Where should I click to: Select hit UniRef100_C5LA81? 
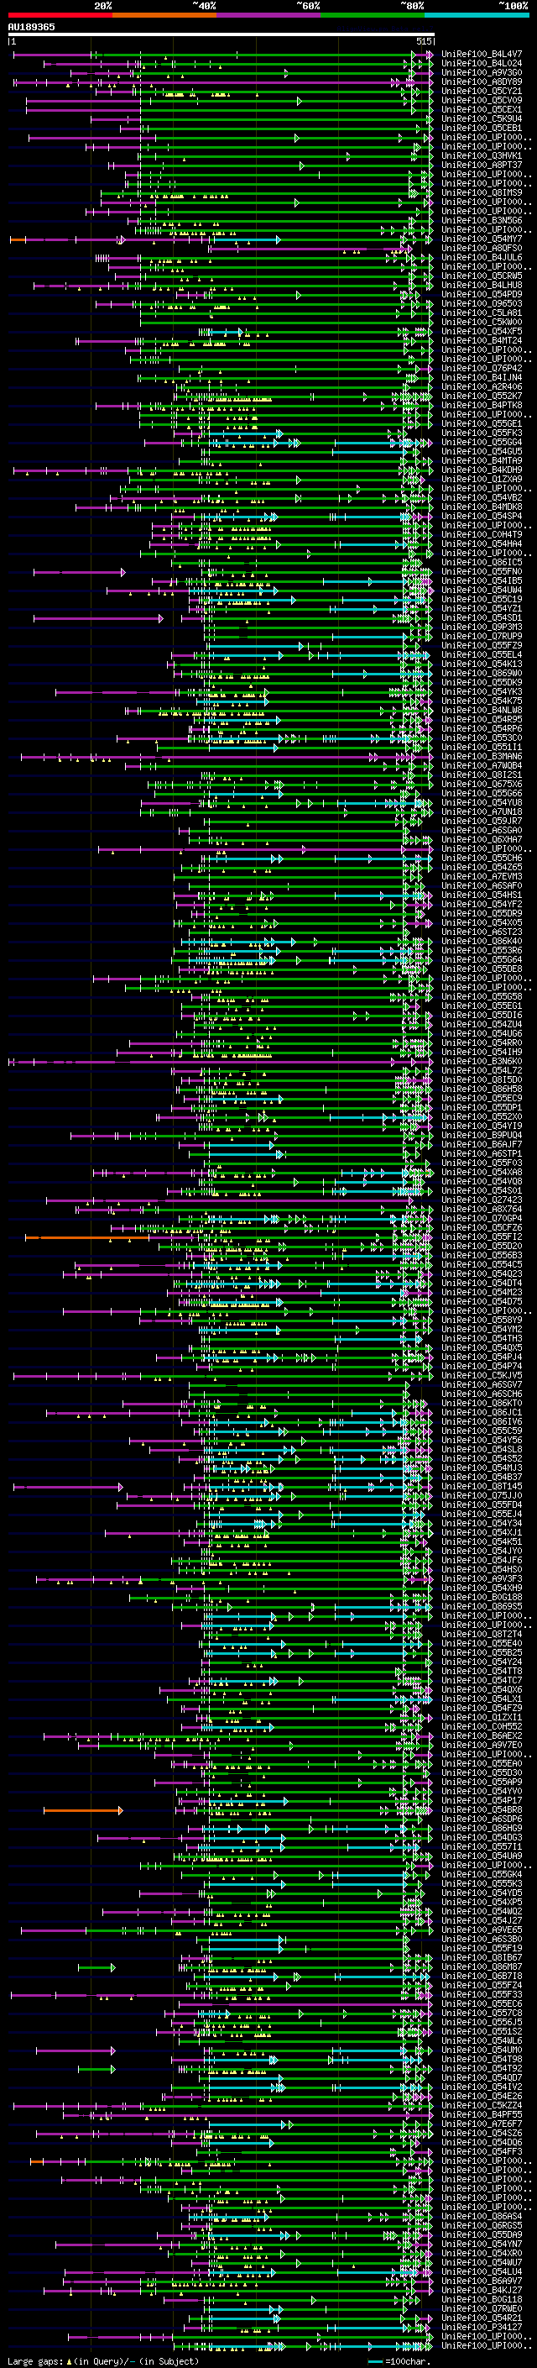482,312
